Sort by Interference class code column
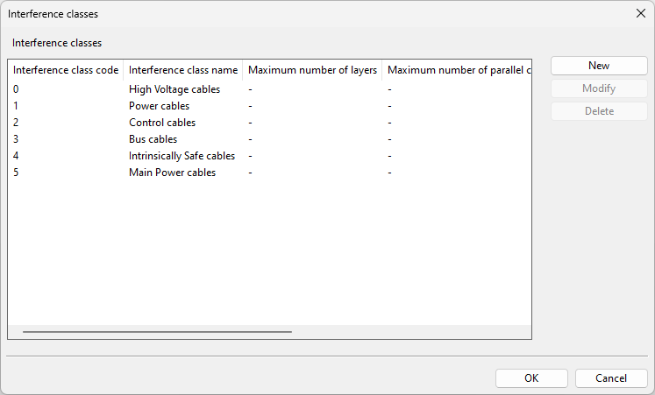Viewport: 655px width, 395px height. point(66,70)
